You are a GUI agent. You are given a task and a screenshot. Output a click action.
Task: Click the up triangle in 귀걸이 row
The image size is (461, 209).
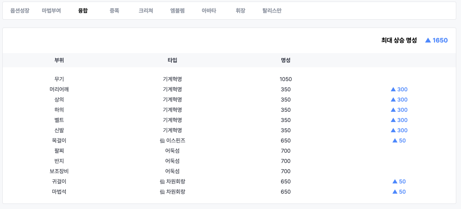click(395, 181)
